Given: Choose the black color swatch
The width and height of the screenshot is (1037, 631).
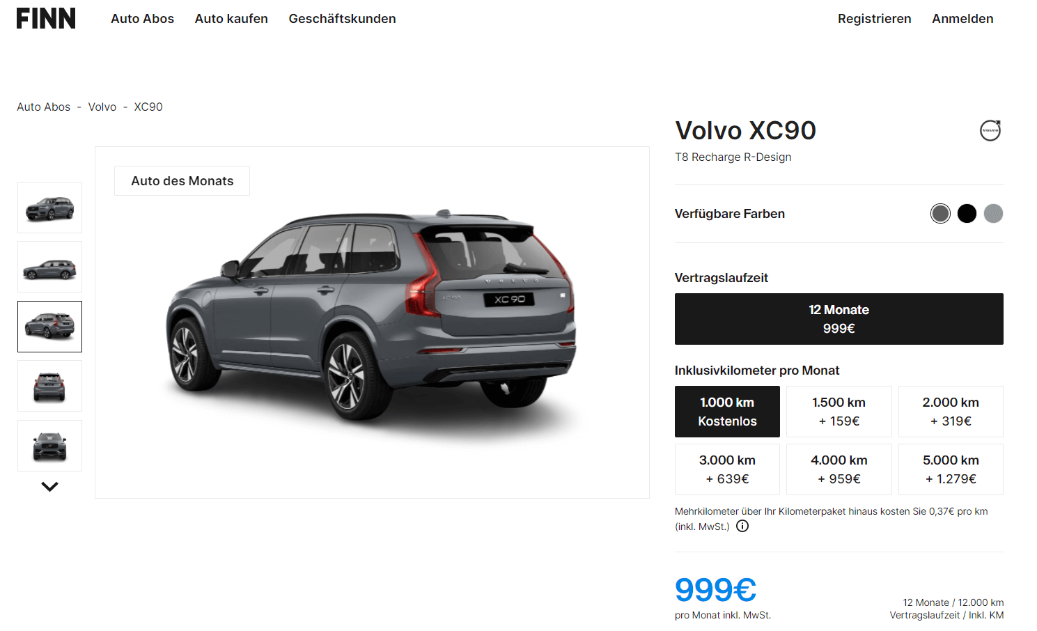Looking at the screenshot, I should coord(967,214).
